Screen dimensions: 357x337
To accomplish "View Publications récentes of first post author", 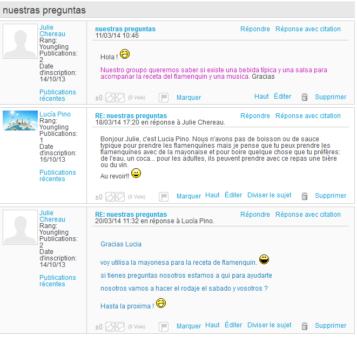I will pyautogui.click(x=58, y=95).
